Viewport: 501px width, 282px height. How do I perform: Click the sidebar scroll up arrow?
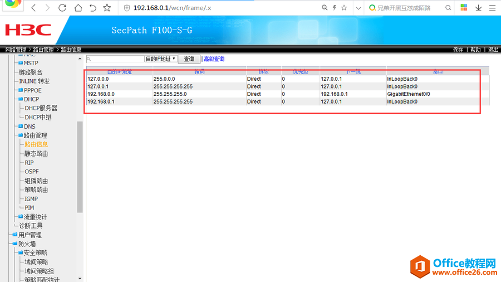tap(80, 59)
